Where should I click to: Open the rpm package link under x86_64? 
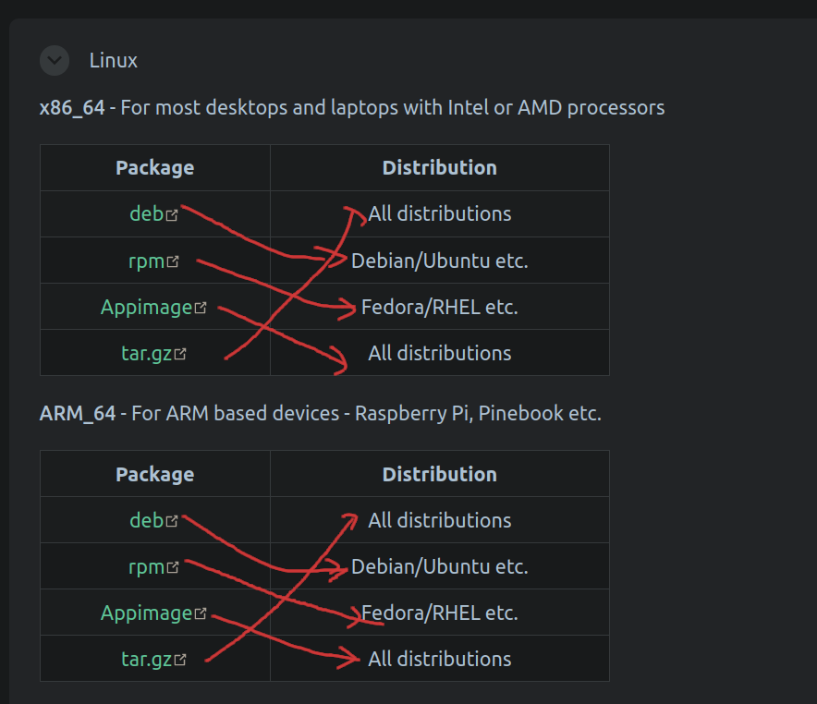(151, 261)
